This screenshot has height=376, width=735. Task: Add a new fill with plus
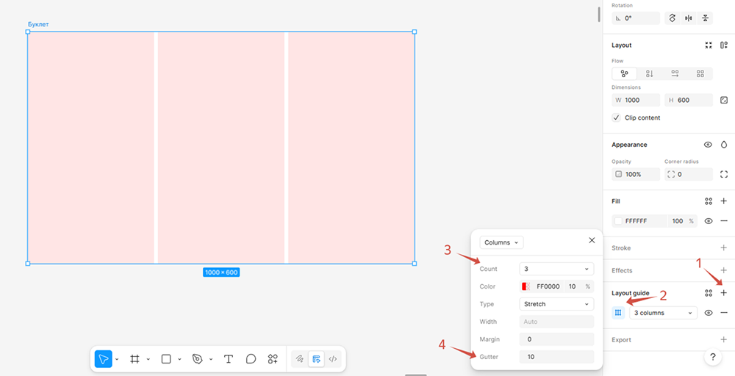point(724,201)
